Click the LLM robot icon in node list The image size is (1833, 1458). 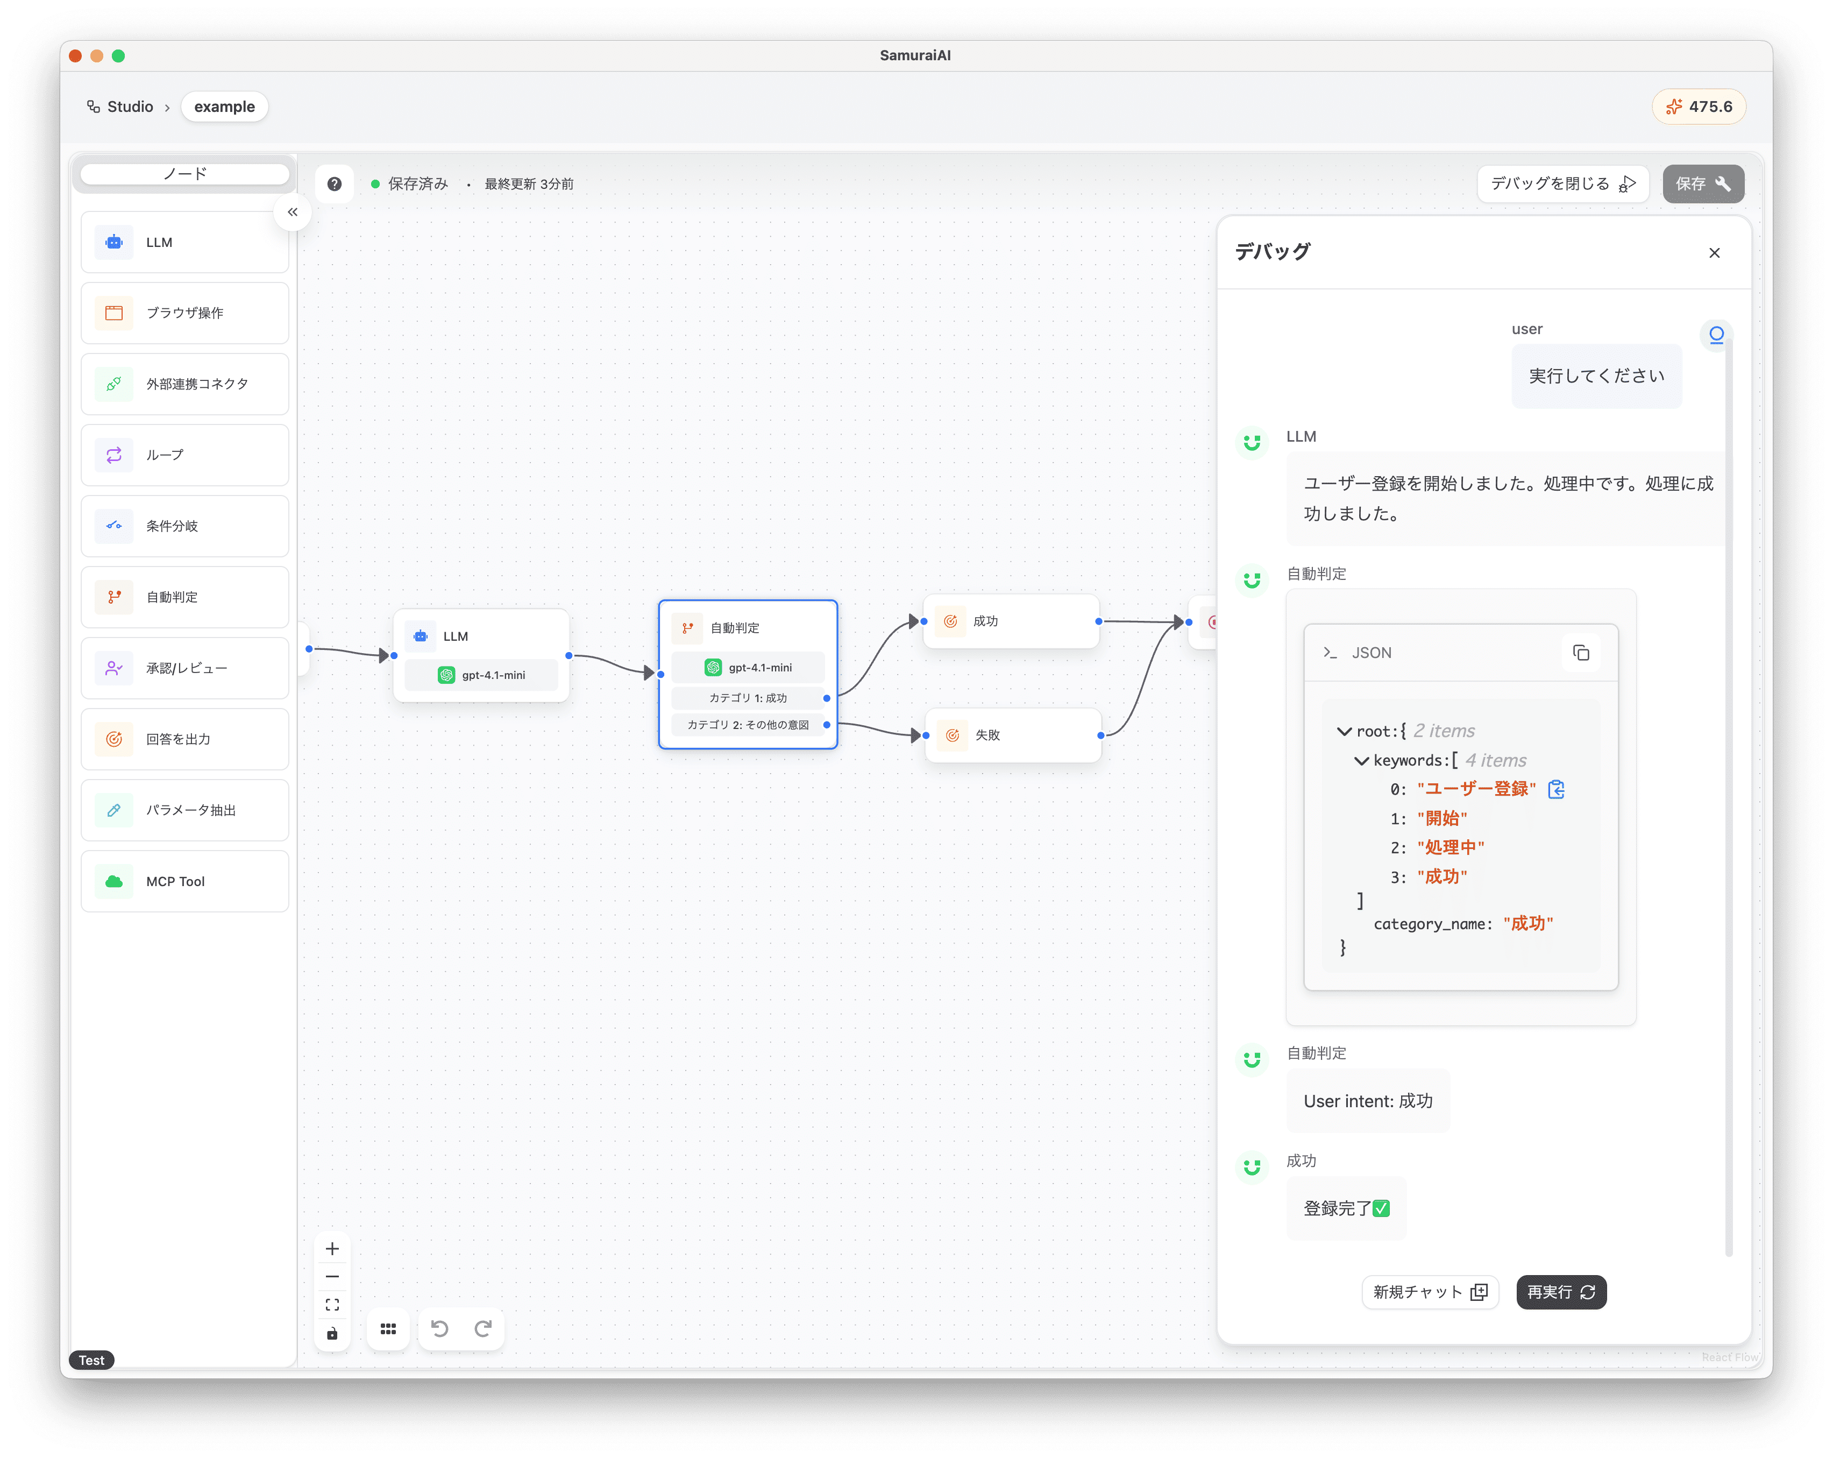click(114, 243)
